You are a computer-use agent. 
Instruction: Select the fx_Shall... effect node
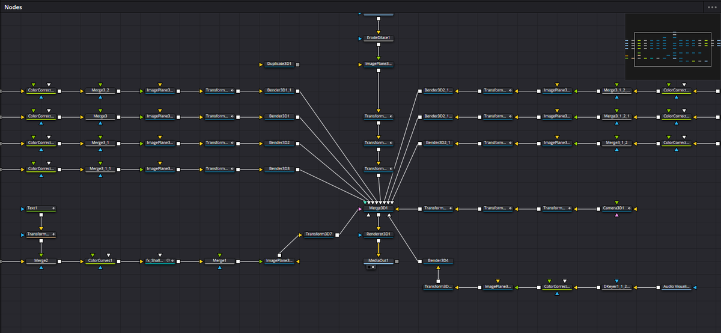[160, 261]
